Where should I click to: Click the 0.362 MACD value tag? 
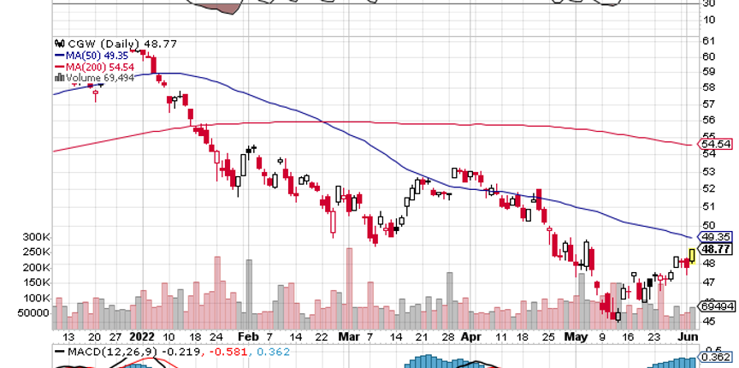714,358
